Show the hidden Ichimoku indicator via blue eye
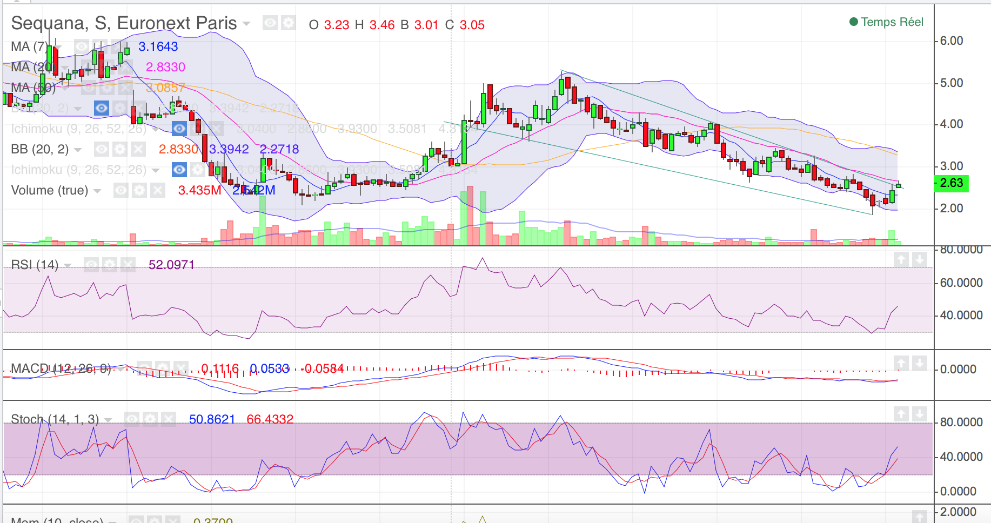This screenshot has height=523, width=991. coord(179,129)
